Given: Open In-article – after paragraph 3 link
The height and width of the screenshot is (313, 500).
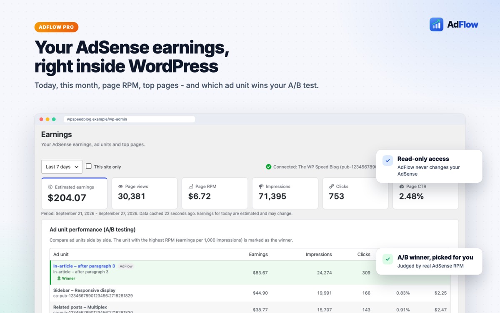Looking at the screenshot, I should [84, 266].
